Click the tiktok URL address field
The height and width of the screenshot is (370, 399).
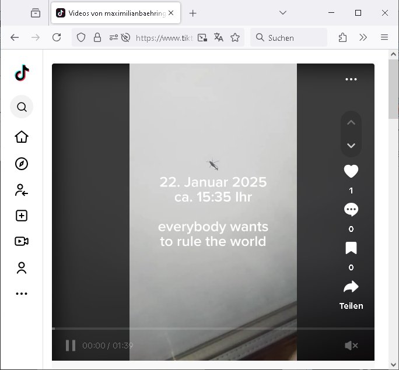[164, 38]
